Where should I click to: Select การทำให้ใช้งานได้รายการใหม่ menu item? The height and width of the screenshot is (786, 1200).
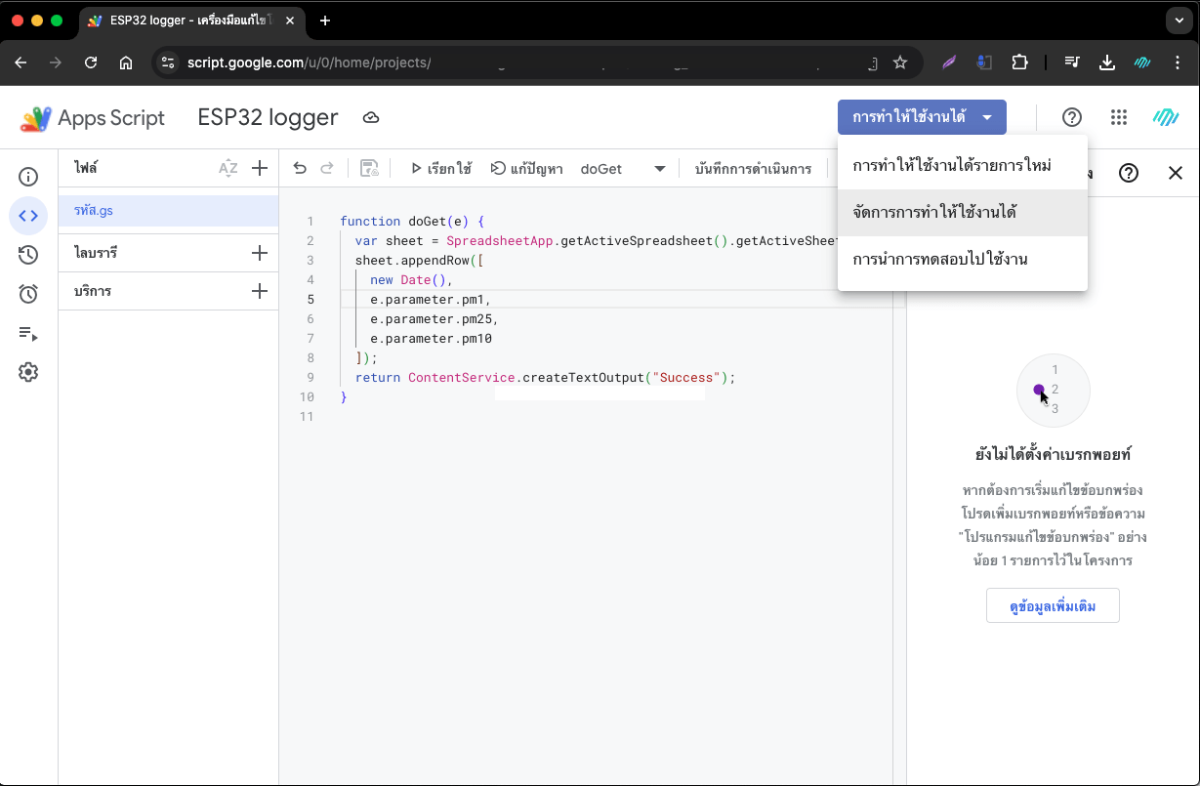tap(951, 165)
